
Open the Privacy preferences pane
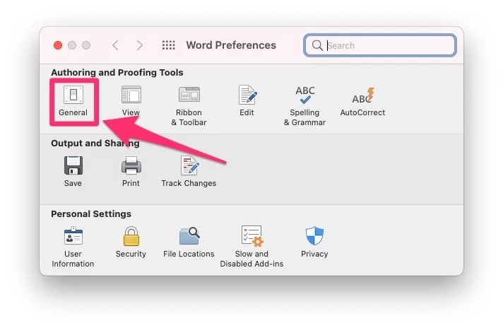(314, 242)
